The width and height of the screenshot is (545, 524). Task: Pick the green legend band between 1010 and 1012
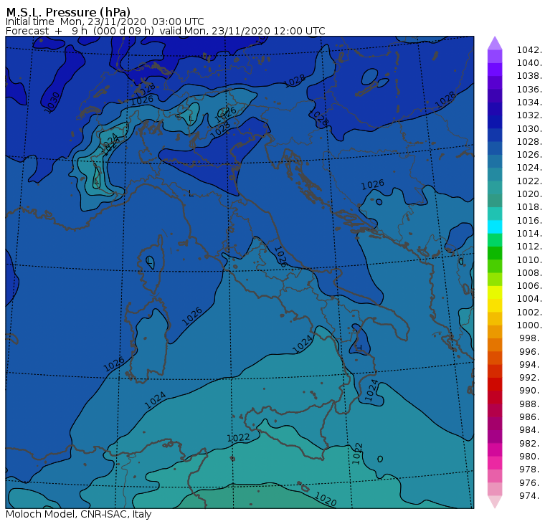tap(495, 253)
